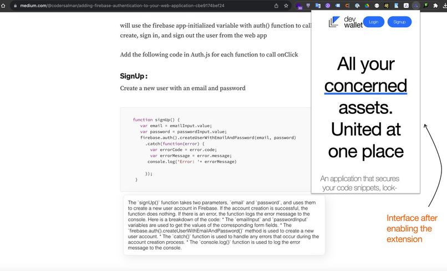Click "Create a new user with an email and password"

[182, 88]
